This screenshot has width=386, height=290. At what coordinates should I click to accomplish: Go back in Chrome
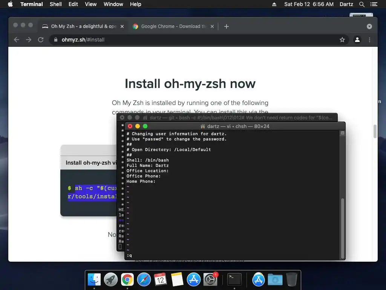[17, 40]
